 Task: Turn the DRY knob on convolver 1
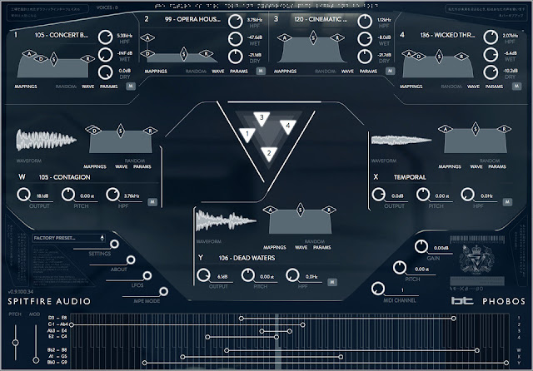click(x=106, y=72)
